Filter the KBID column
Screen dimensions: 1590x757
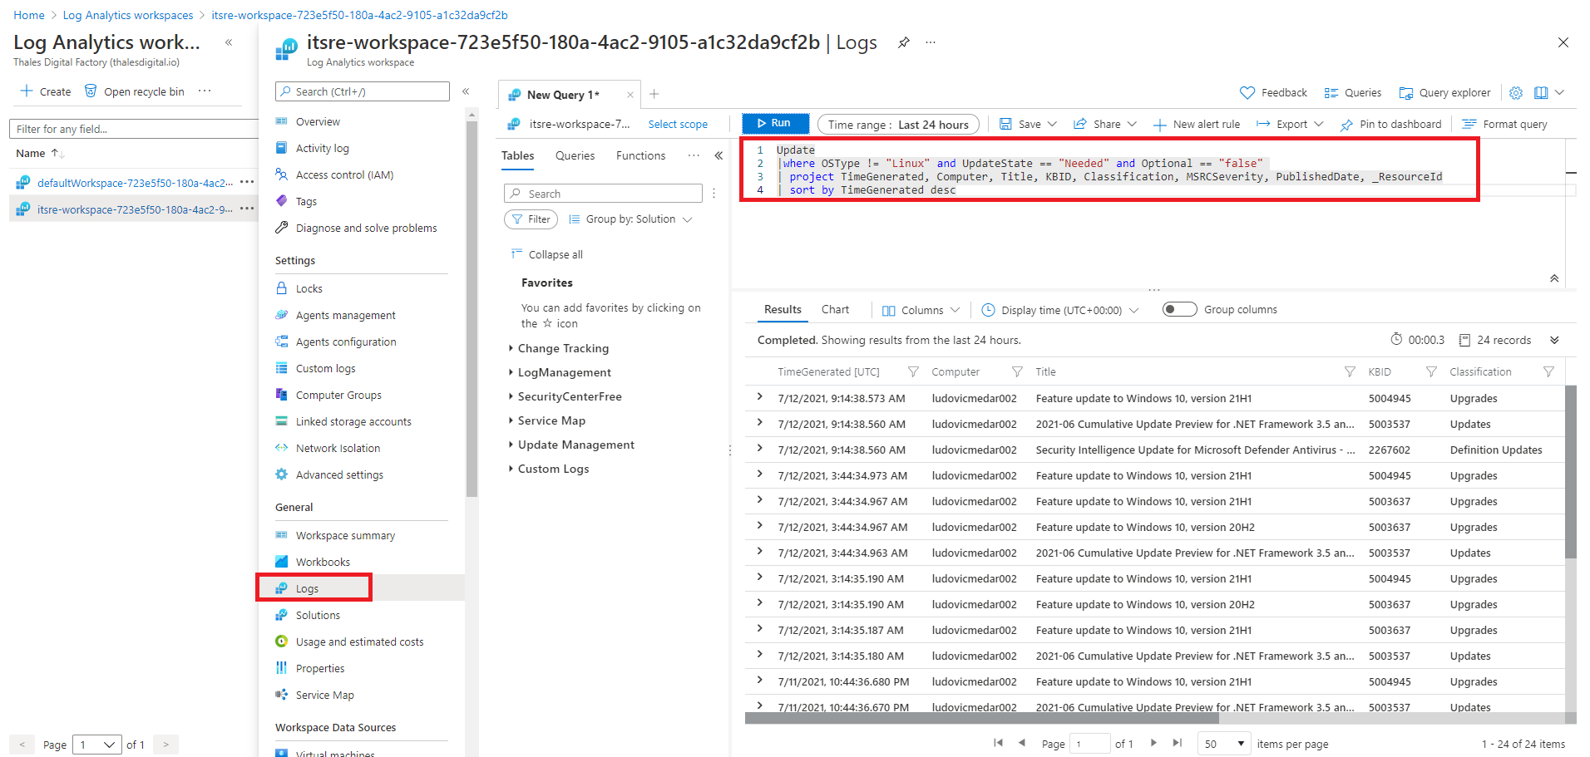click(1431, 371)
